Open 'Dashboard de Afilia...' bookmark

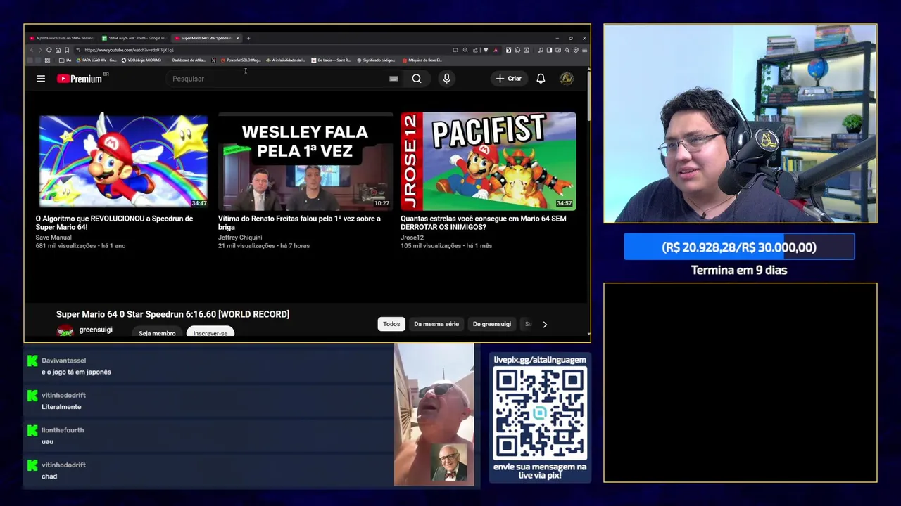tap(189, 60)
